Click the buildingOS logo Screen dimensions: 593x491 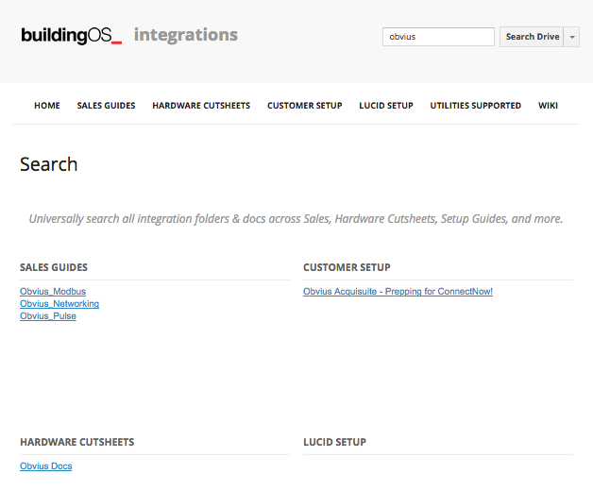[x=71, y=35]
